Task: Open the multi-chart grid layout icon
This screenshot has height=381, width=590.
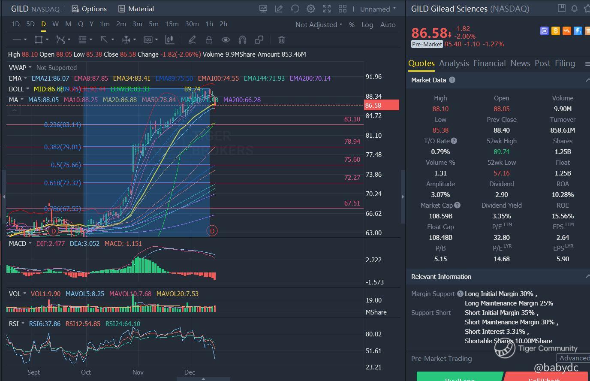Action: [343, 9]
